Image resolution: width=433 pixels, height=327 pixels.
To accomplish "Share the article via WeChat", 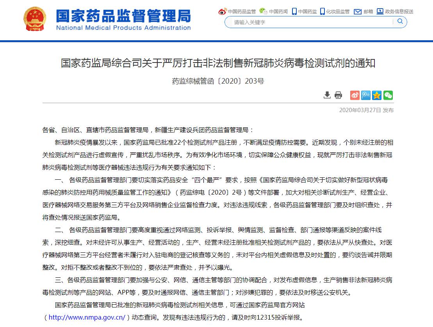I will point(388,95).
